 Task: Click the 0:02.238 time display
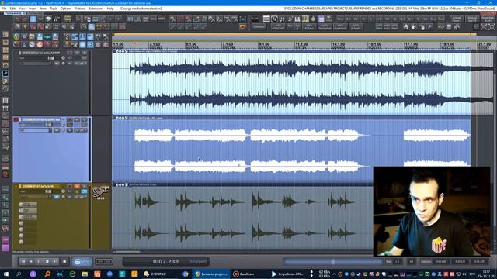point(165,262)
